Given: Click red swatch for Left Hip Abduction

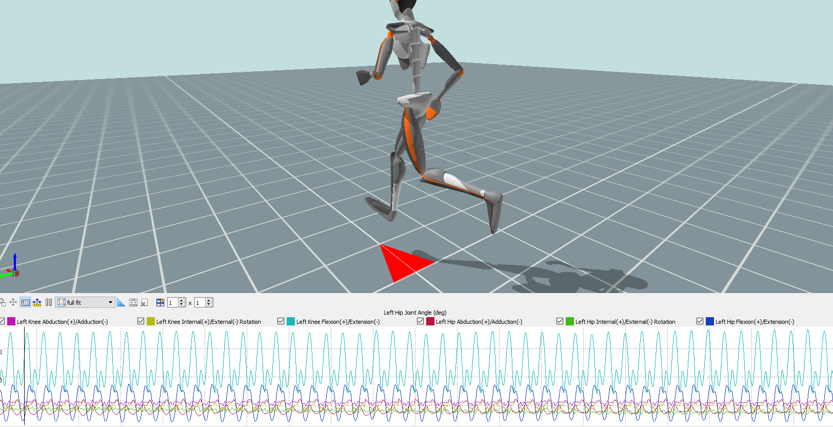Looking at the screenshot, I should coord(430,321).
